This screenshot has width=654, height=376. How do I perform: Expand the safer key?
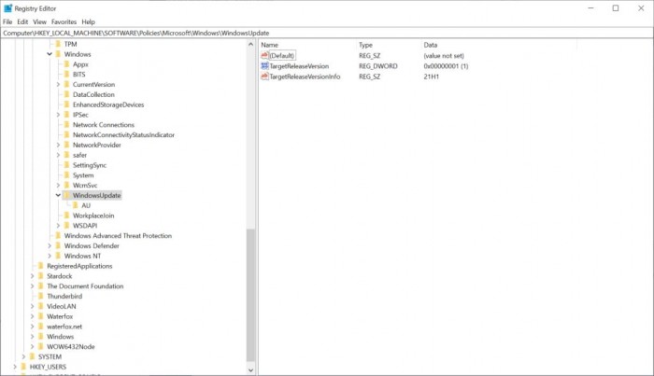pyautogui.click(x=58, y=155)
